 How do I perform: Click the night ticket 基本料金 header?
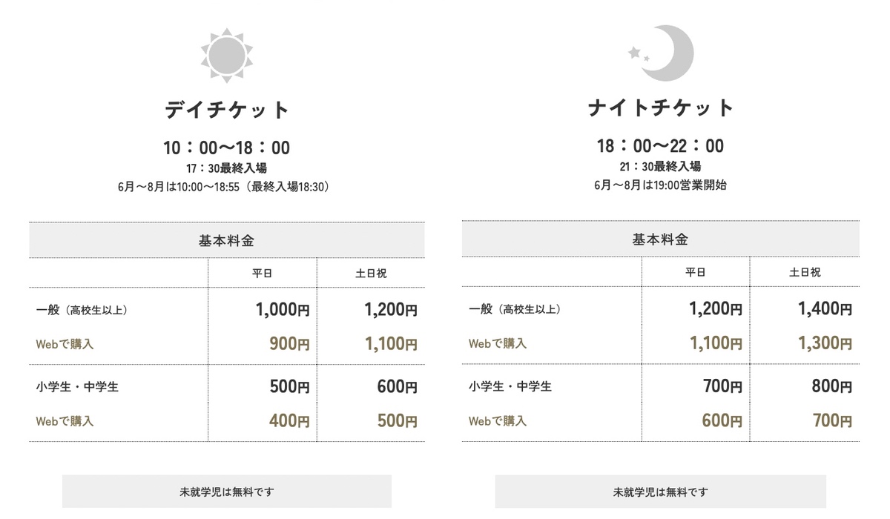point(660,239)
